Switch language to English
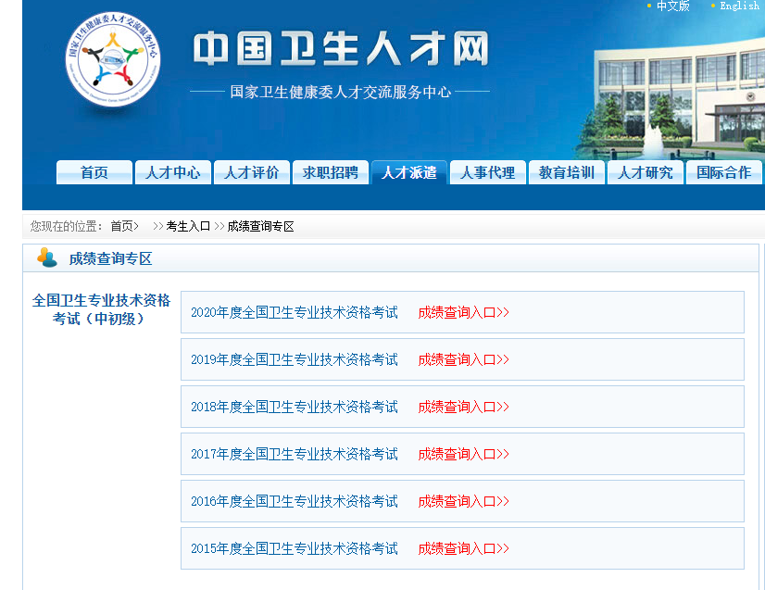Screen dimensions: 765x590 coord(739,6)
